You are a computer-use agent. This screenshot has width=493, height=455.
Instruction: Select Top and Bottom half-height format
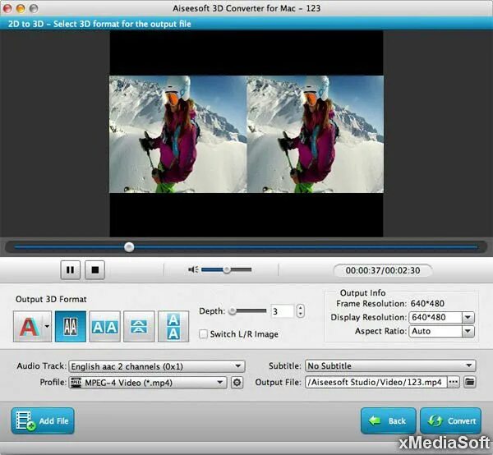pyautogui.click(x=139, y=327)
